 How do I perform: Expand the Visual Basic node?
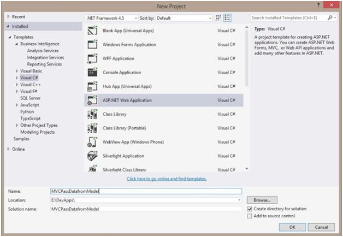pyautogui.click(x=16, y=71)
